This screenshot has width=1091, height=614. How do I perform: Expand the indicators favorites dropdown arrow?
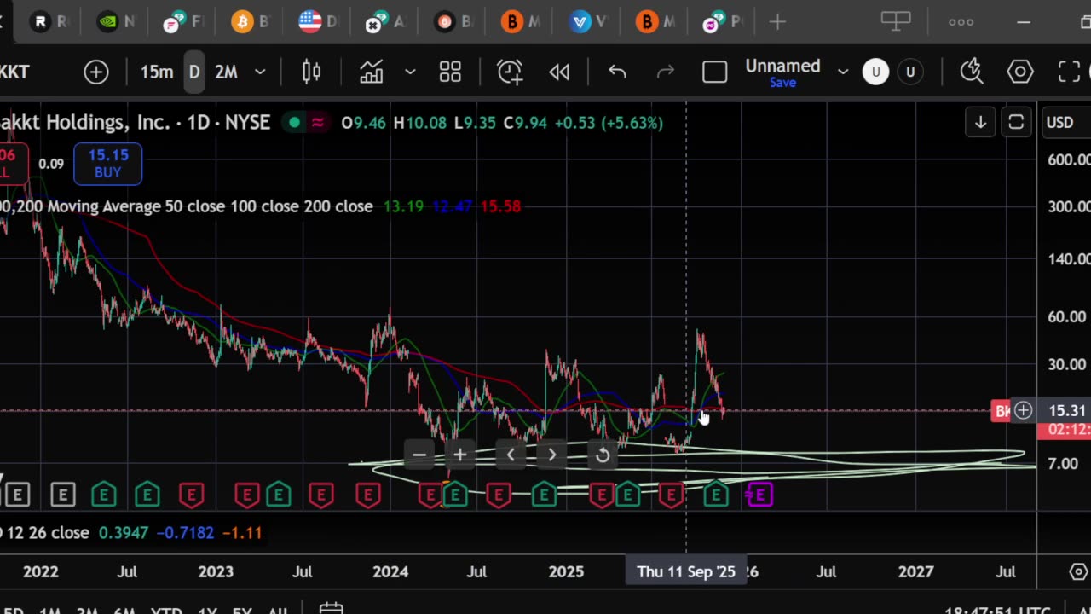[410, 72]
